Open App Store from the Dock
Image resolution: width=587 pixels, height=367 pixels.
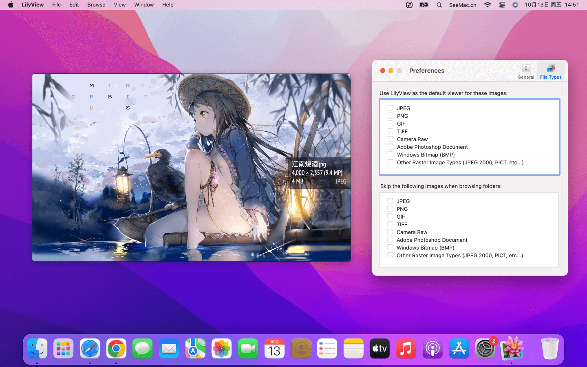(x=459, y=349)
